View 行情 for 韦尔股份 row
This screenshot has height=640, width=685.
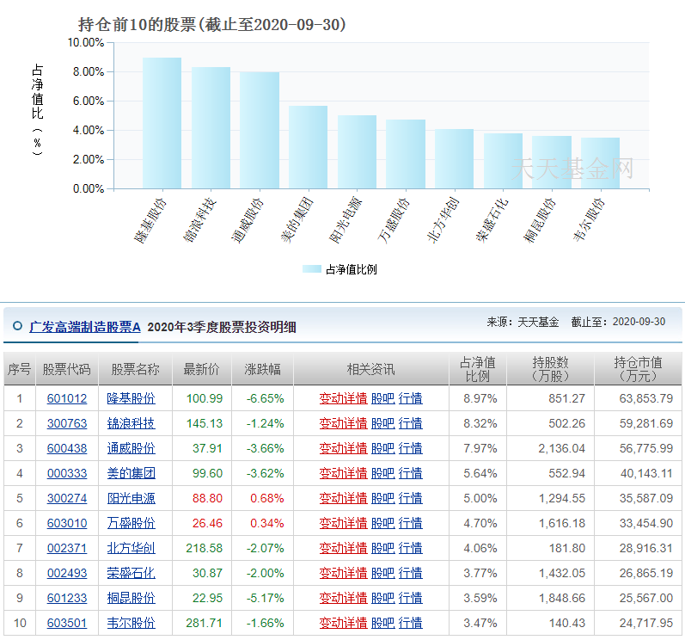[x=410, y=623]
